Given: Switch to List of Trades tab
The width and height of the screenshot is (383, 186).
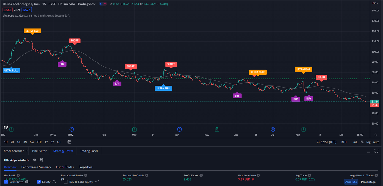Looking at the screenshot, I should point(65,167).
